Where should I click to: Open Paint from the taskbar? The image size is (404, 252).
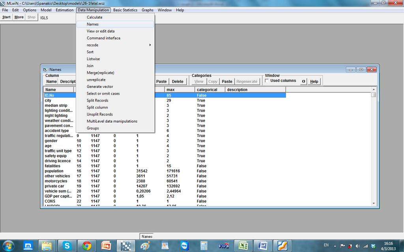click(145, 246)
